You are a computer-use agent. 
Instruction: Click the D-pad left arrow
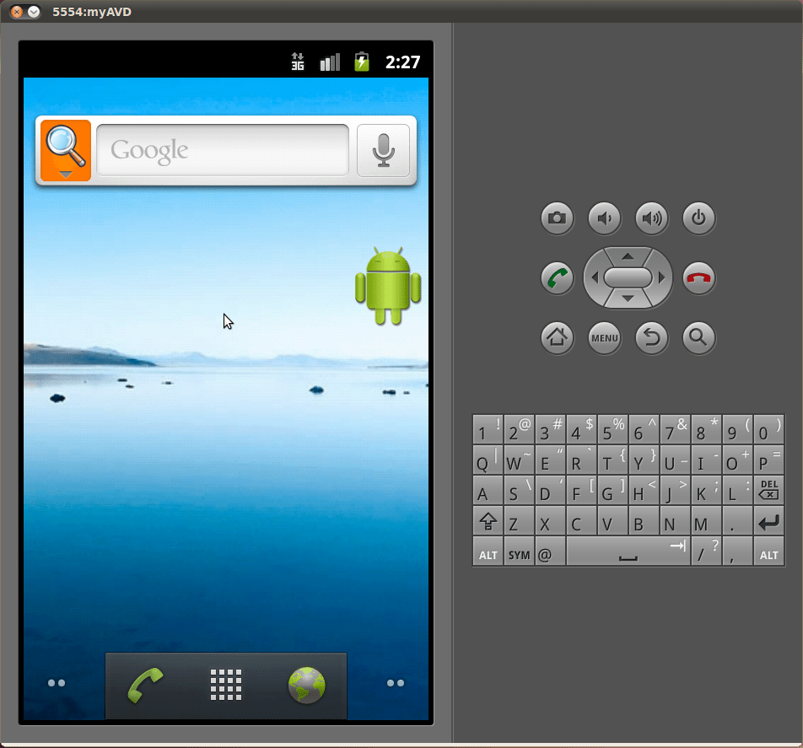tap(594, 278)
